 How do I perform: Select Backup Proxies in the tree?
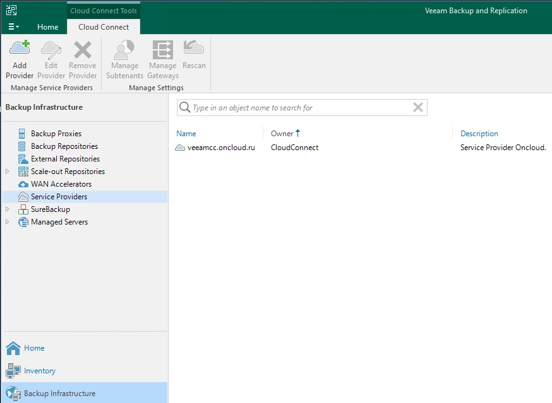point(56,134)
